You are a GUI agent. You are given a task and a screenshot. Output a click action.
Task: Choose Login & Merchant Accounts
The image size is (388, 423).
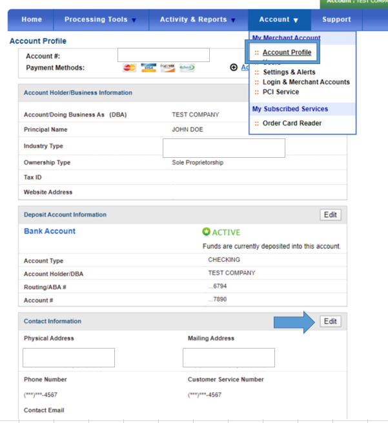coord(306,82)
